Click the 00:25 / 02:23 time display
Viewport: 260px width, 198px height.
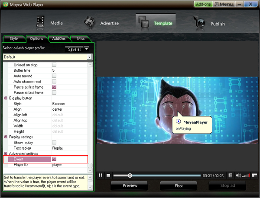coord(213,176)
